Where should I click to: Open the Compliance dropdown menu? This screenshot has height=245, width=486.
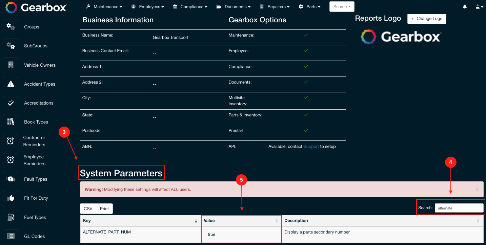[190, 7]
